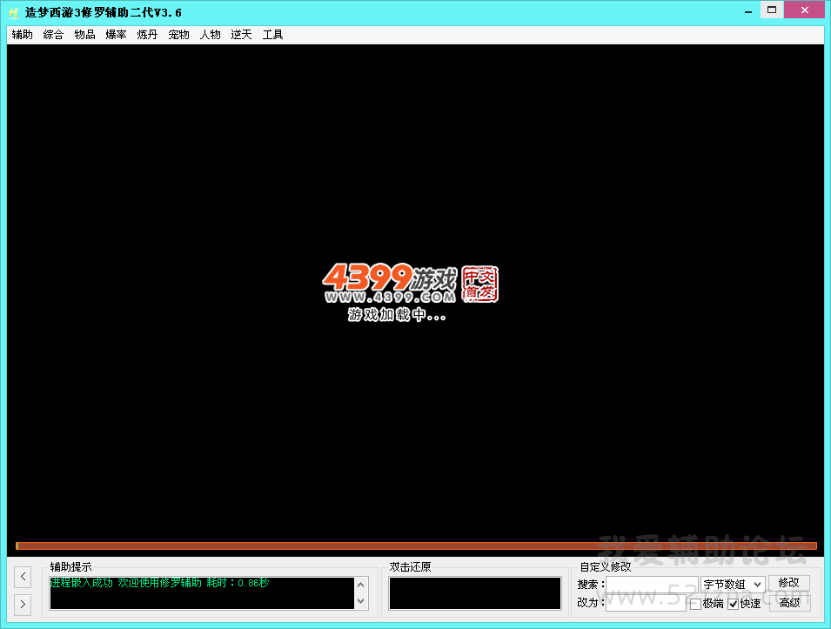Uncheck the 快速 checkbox
This screenshot has width=831, height=629.
pos(733,604)
